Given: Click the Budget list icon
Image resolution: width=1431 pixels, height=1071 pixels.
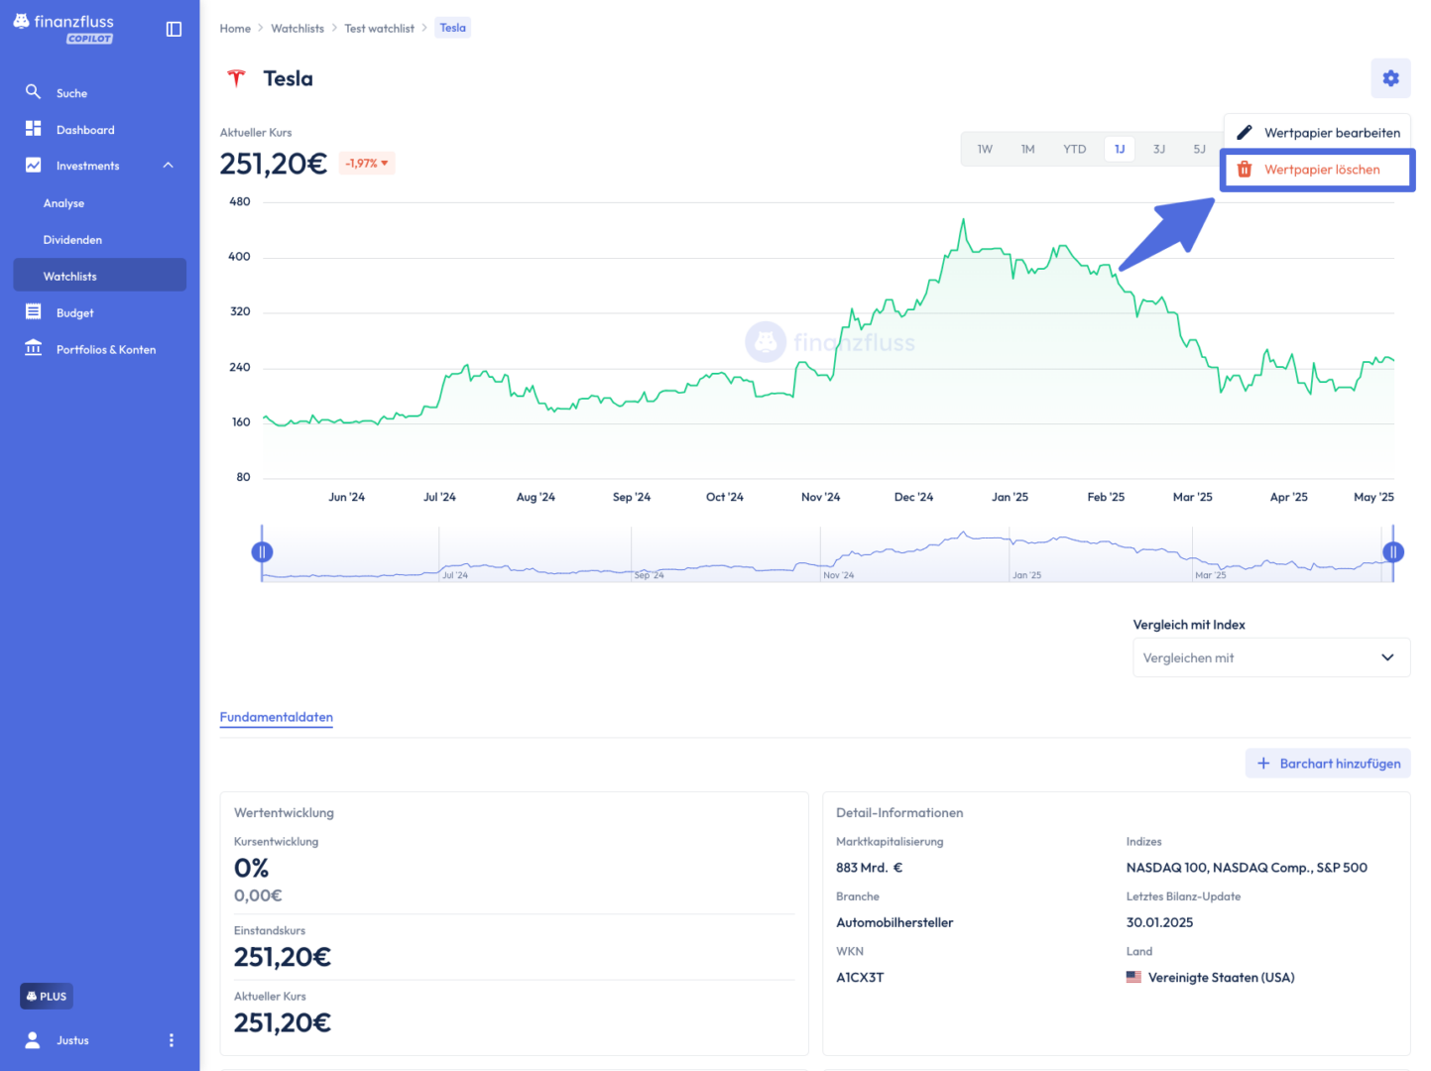Looking at the screenshot, I should (x=33, y=311).
